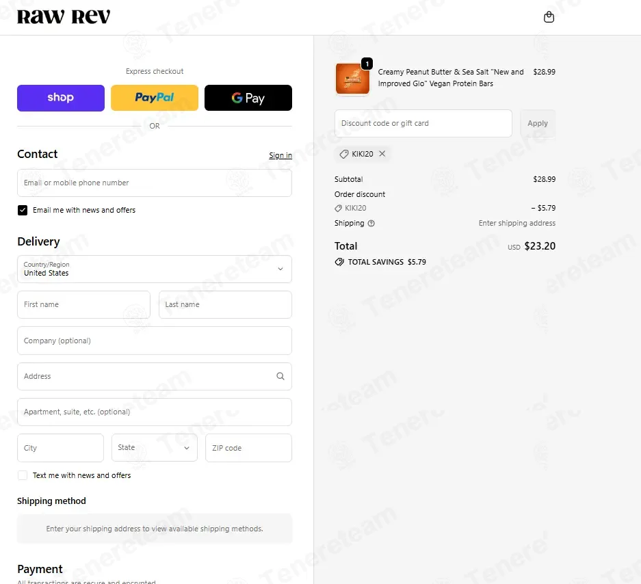Open the shopping bag cart icon

click(x=549, y=17)
